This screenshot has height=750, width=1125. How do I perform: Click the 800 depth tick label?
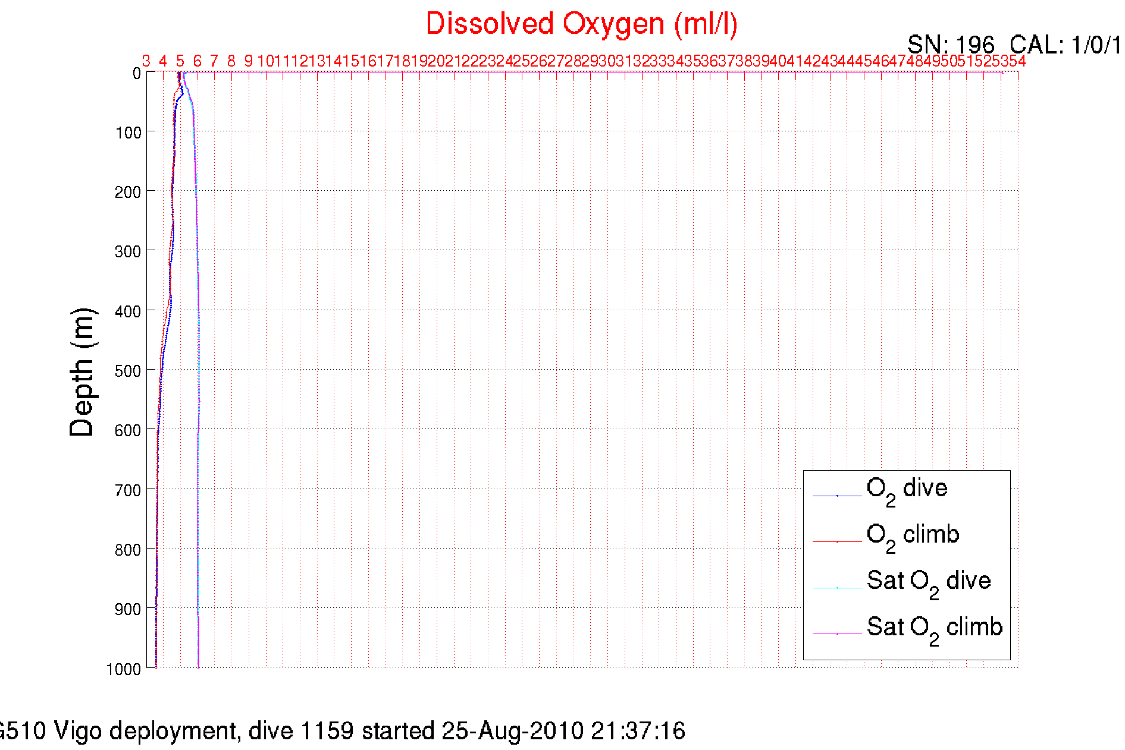pyautogui.click(x=129, y=550)
